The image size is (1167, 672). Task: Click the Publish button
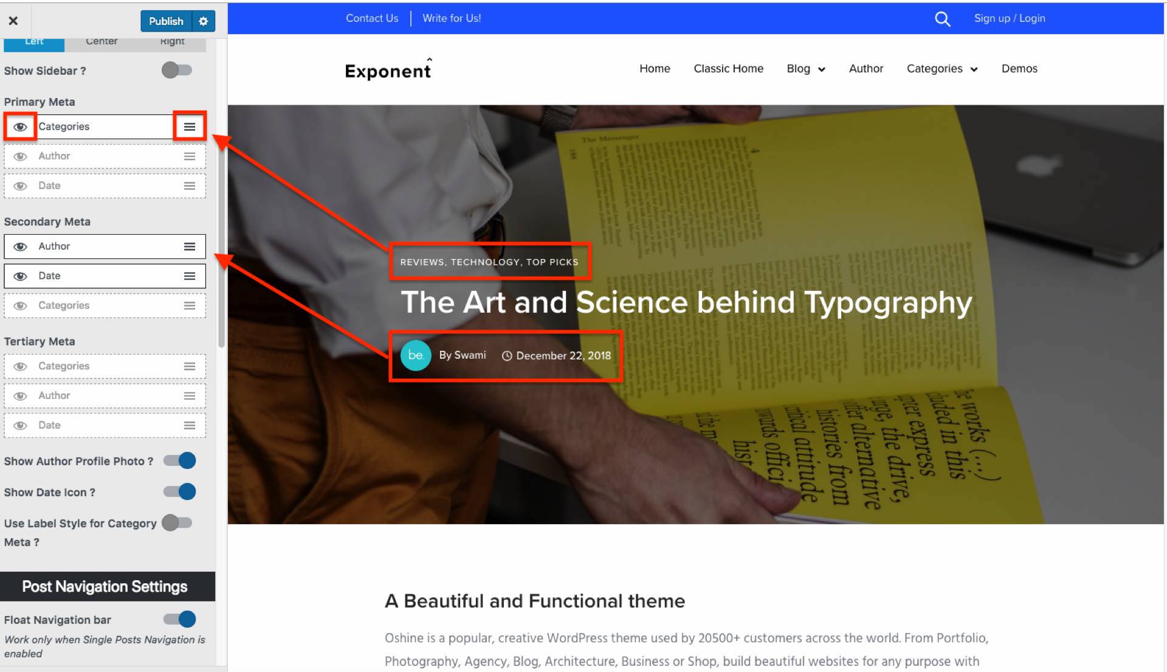coord(166,21)
